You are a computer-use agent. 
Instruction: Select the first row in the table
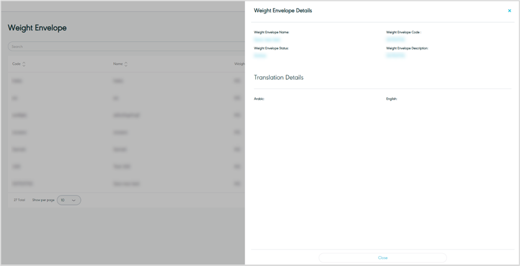click(x=122, y=81)
